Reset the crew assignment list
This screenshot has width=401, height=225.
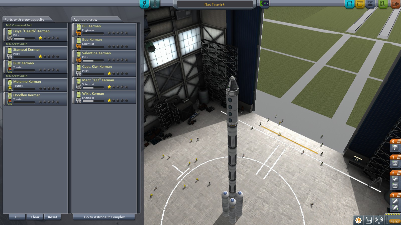[x=52, y=217]
